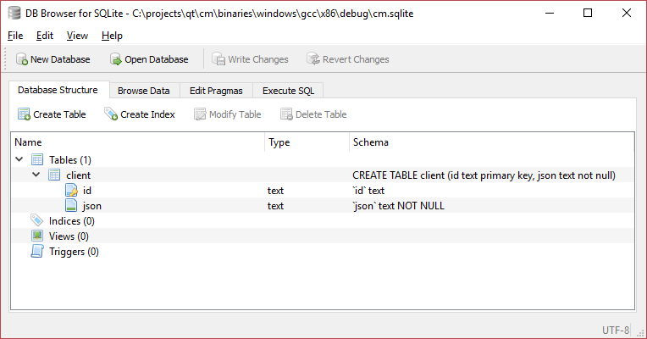Click the New Database toolbar icon
Viewport: 647px width, 339px height.
[21, 59]
